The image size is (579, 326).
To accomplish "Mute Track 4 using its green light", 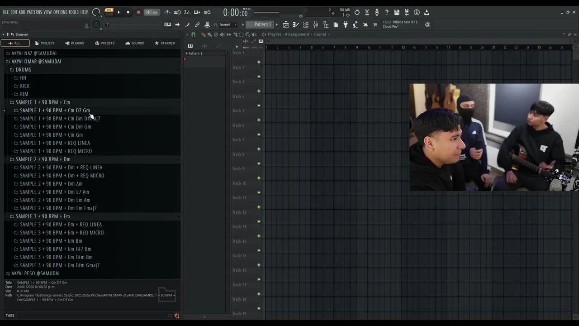I will pos(259,105).
